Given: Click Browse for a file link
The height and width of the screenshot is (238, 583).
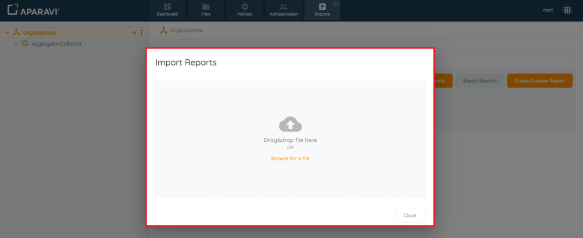Looking at the screenshot, I should (x=290, y=158).
